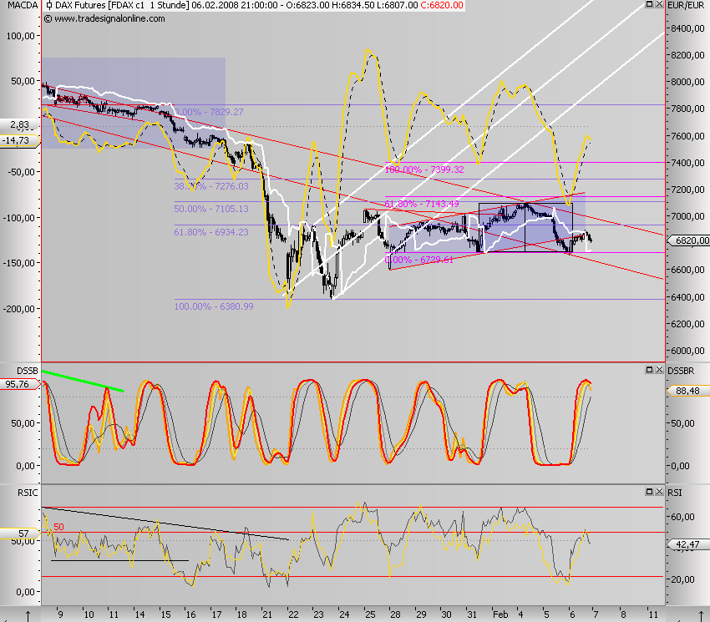This screenshot has width=710, height=622.
Task: Select the DSSB left axis label
Action: point(28,371)
